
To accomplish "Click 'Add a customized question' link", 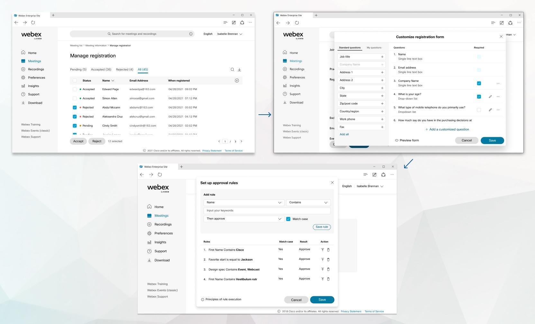I will point(447,129).
